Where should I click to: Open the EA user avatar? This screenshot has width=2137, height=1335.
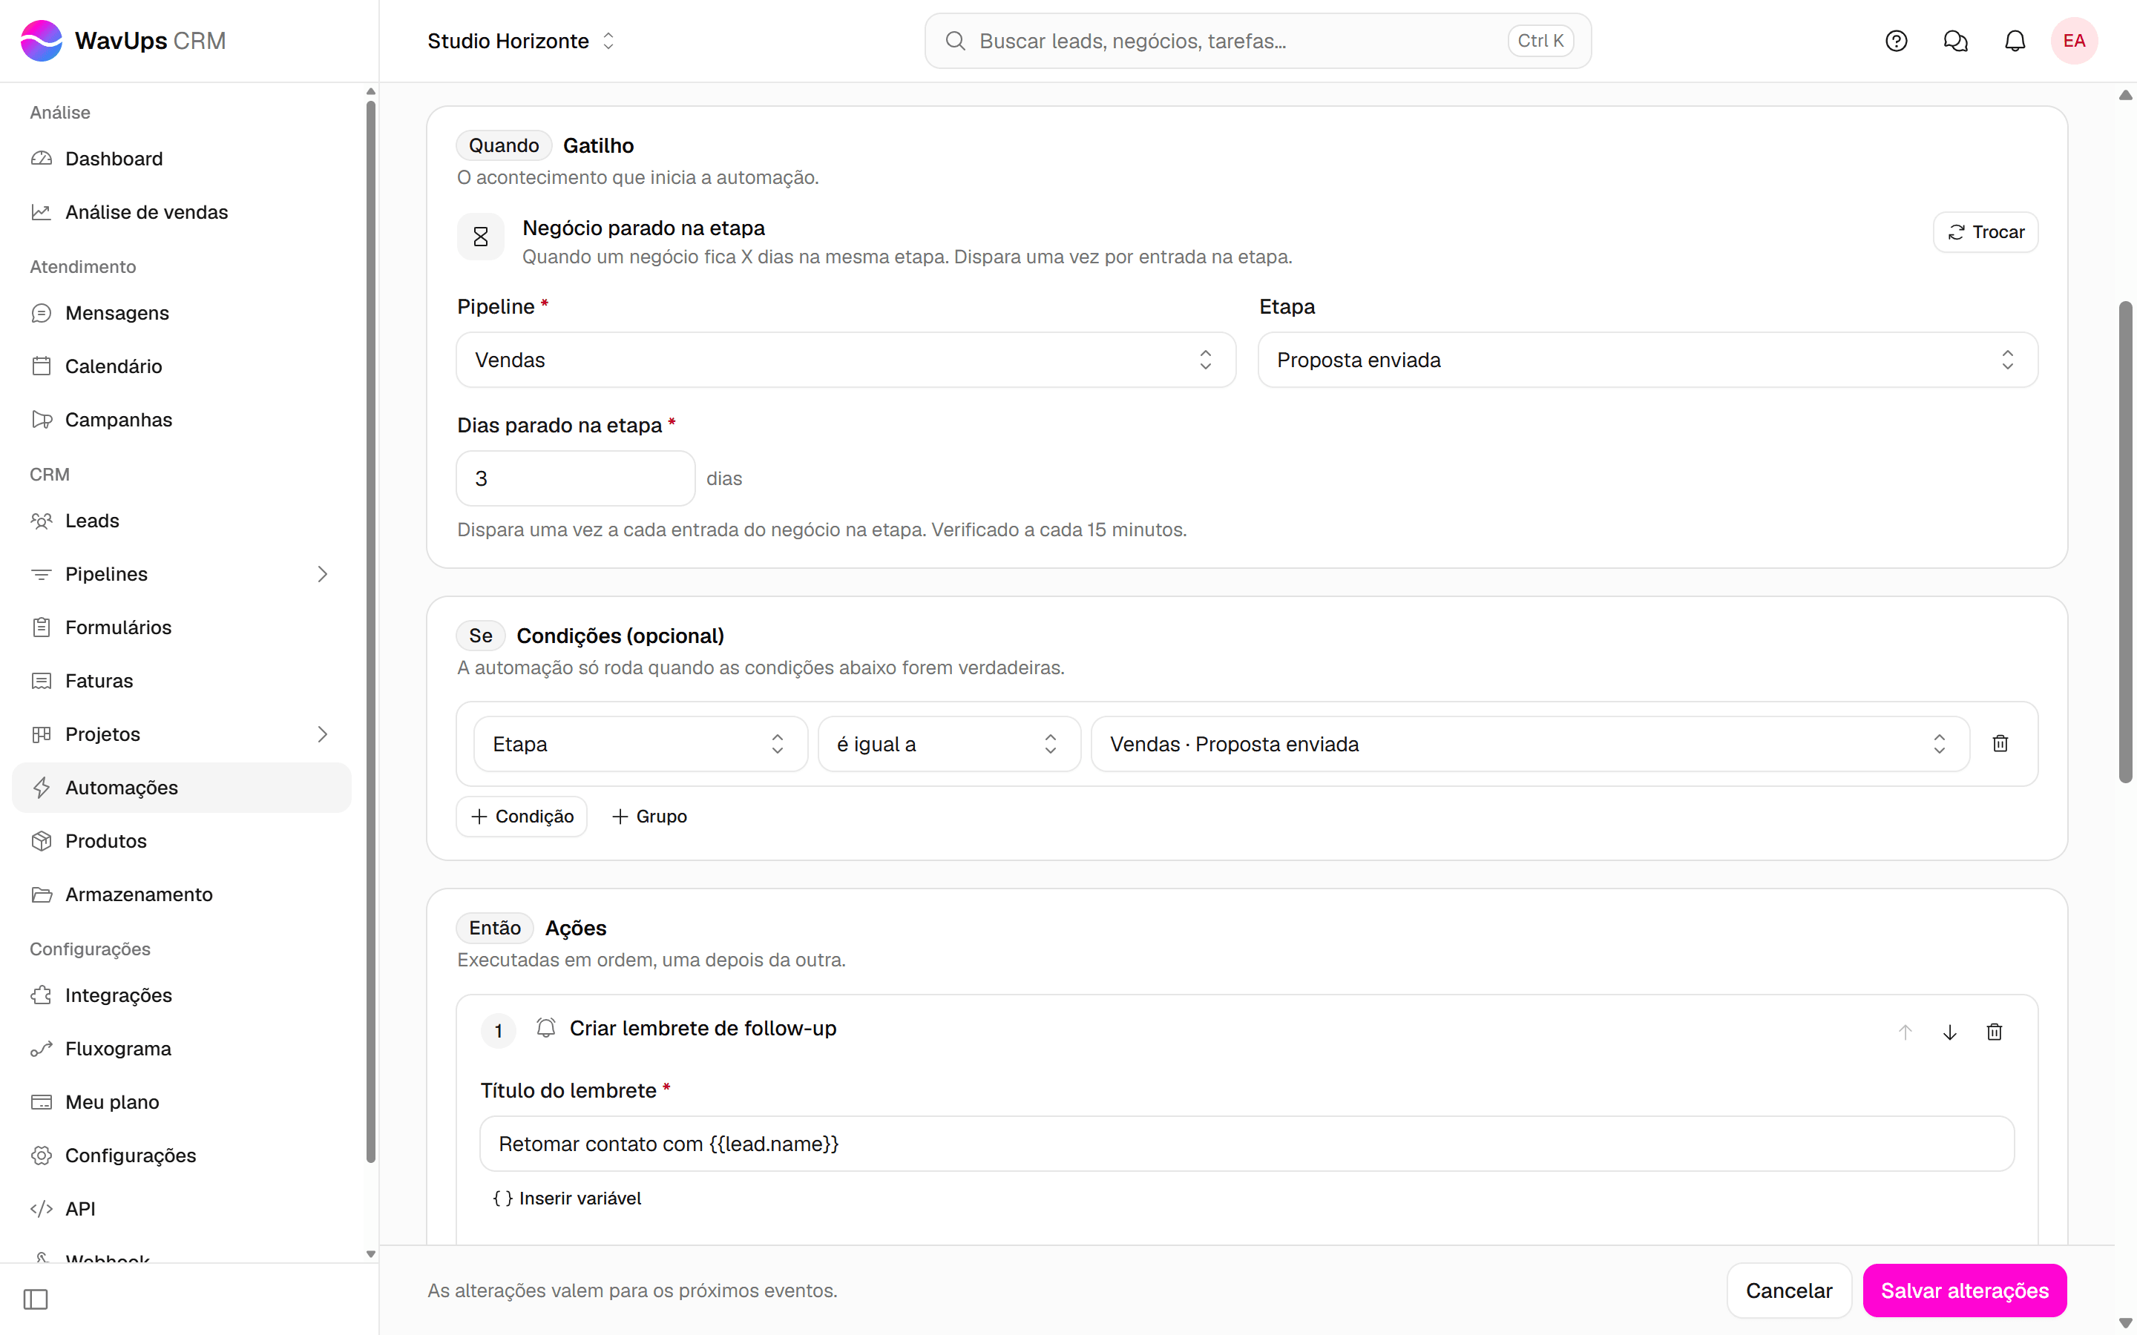[x=2073, y=41]
